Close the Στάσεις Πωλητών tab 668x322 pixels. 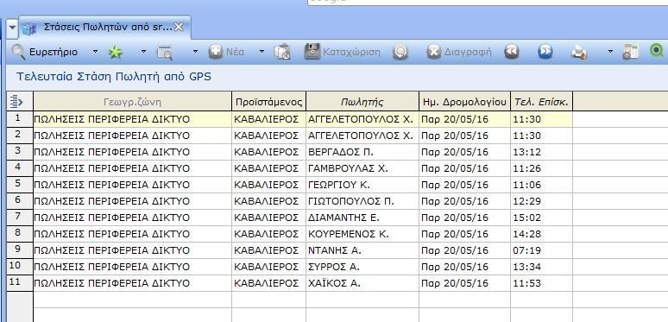(179, 28)
